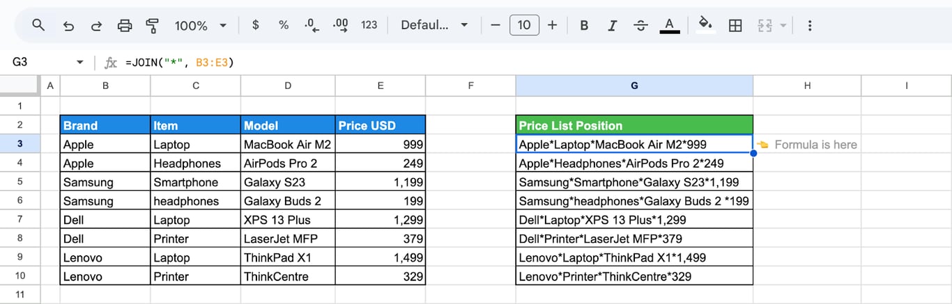Select the price cell 249
The height and width of the screenshot is (304, 952).
pos(381,163)
